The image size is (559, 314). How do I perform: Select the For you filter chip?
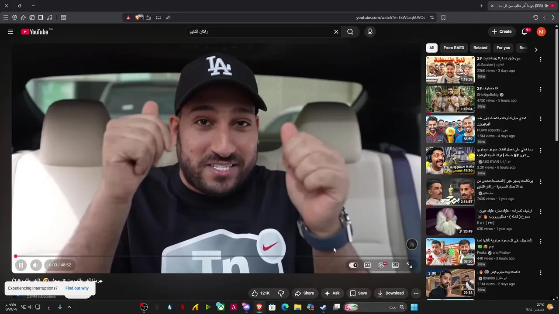coord(503,48)
